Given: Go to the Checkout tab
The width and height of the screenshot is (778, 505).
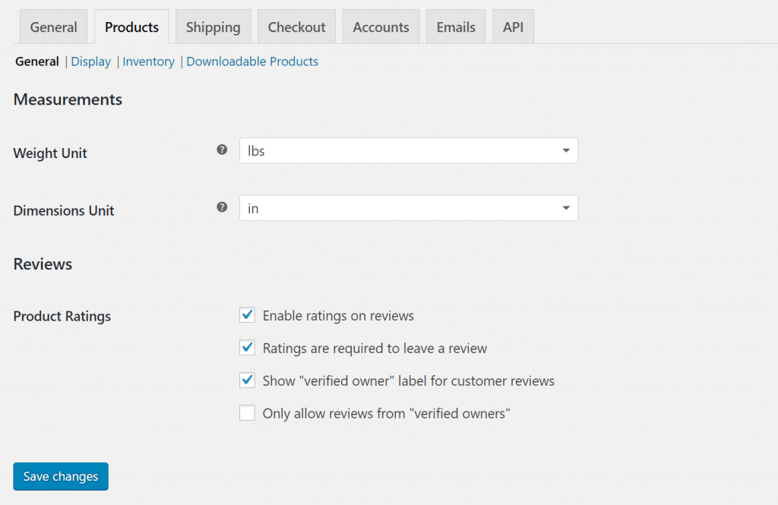Looking at the screenshot, I should [x=296, y=27].
